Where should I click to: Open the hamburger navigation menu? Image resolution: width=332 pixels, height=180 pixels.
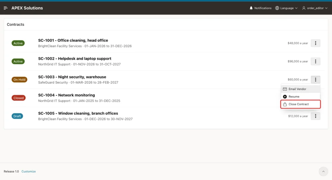6,8
